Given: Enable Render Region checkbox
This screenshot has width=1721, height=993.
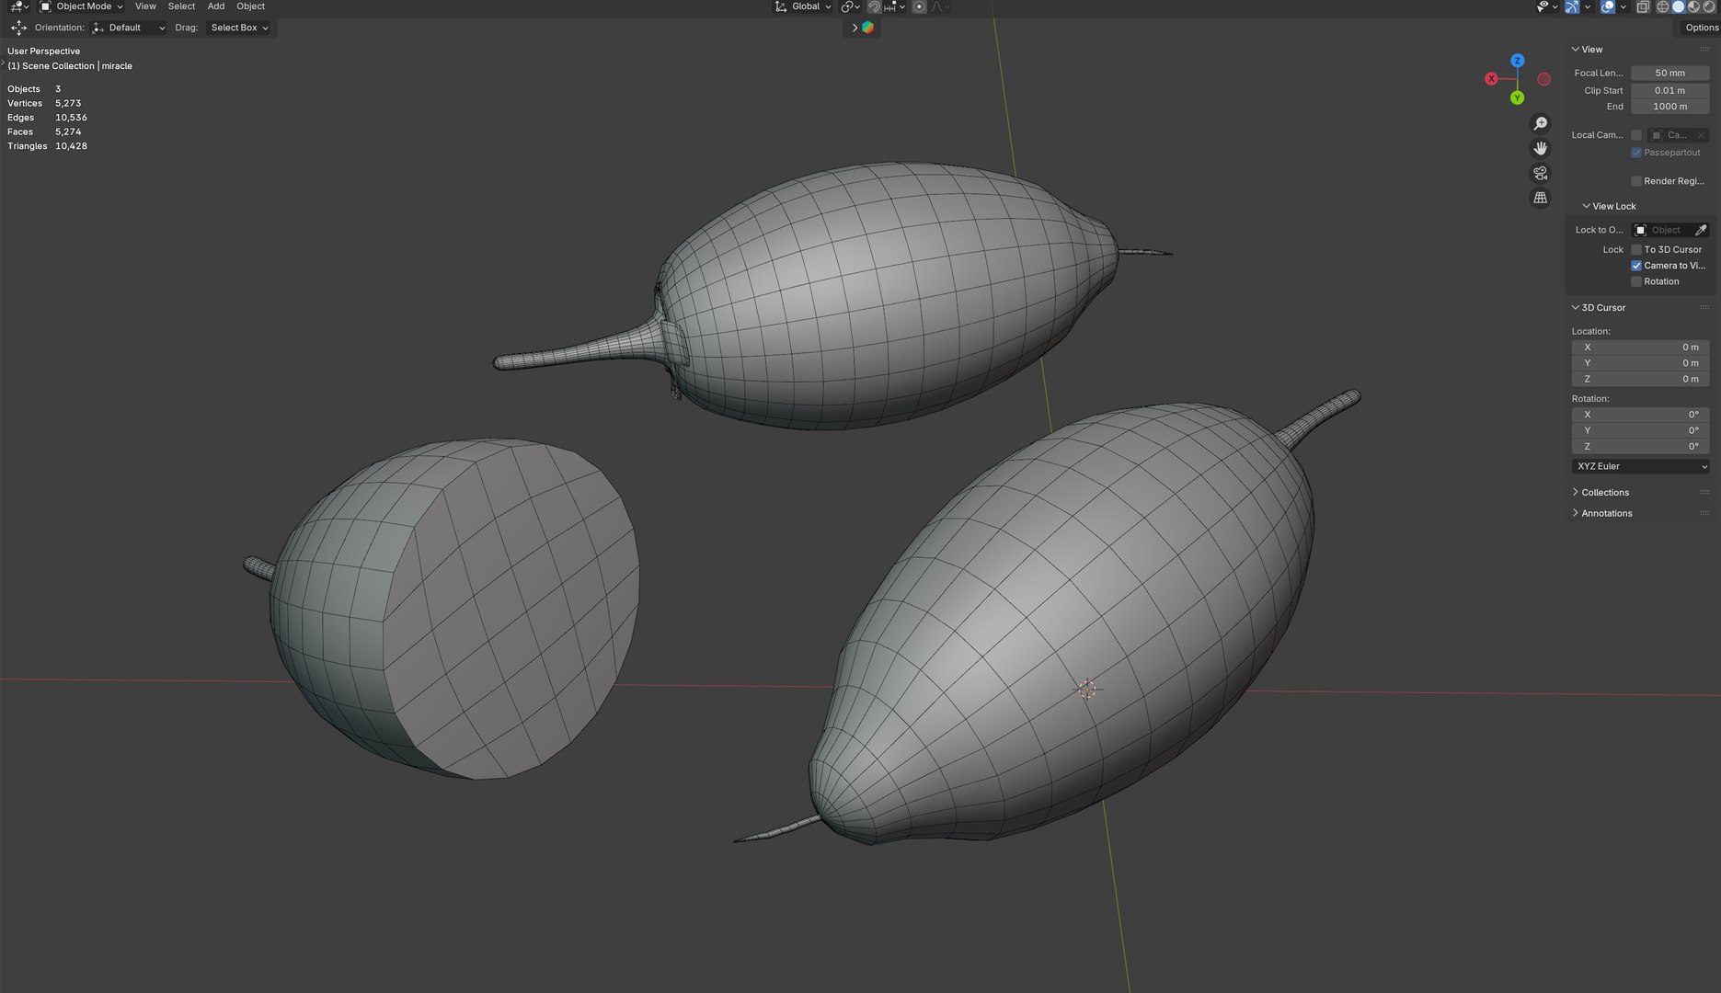Looking at the screenshot, I should [x=1636, y=181].
